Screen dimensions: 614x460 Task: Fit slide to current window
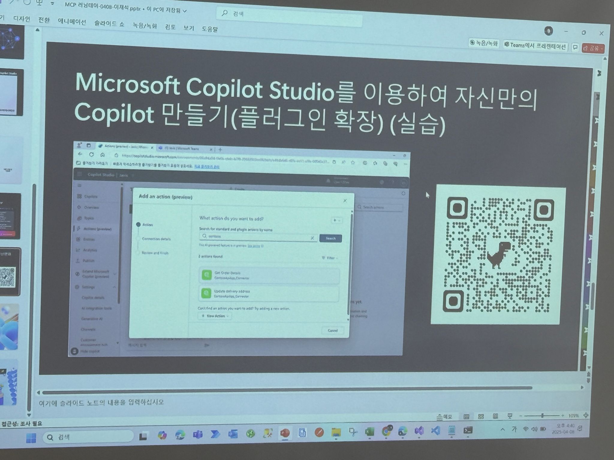click(586, 415)
